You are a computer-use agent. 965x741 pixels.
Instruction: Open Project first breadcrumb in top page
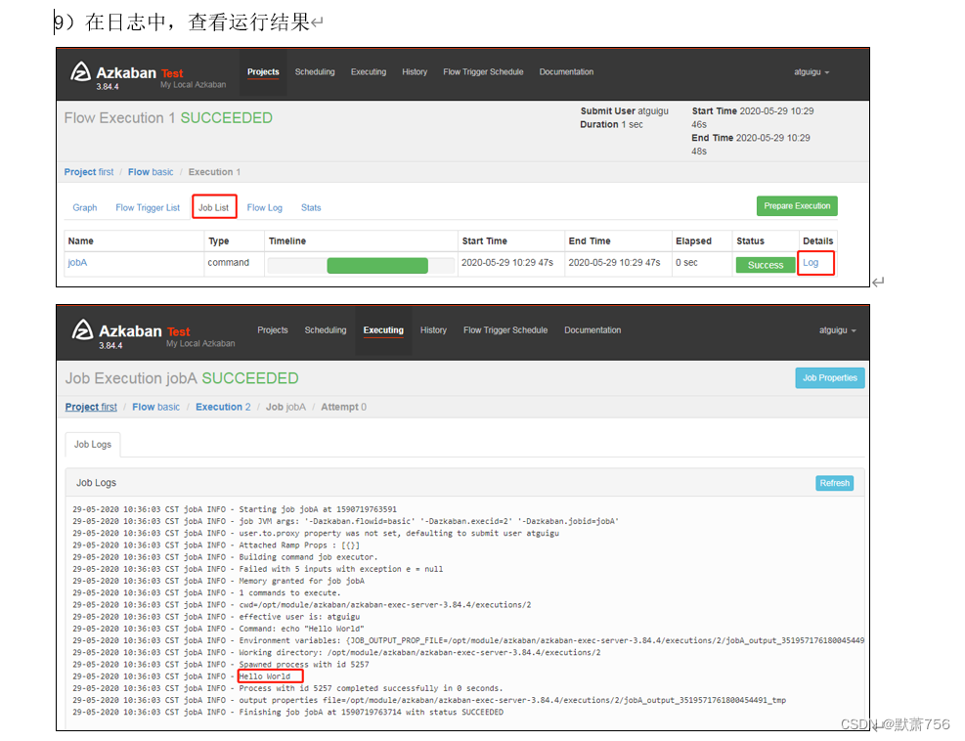(89, 172)
